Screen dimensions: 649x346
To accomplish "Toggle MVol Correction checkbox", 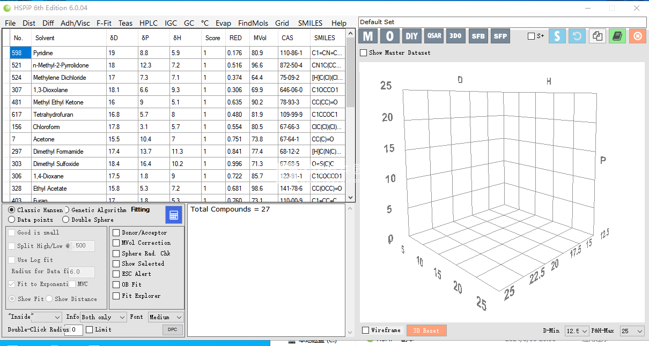I will pos(116,243).
